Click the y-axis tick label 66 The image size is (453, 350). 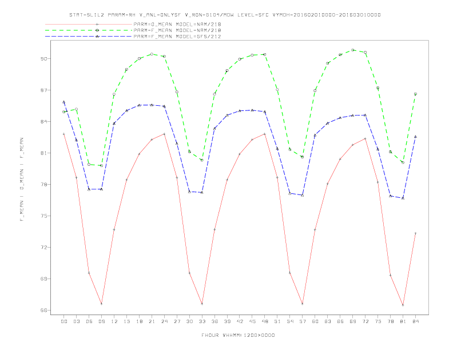point(43,311)
